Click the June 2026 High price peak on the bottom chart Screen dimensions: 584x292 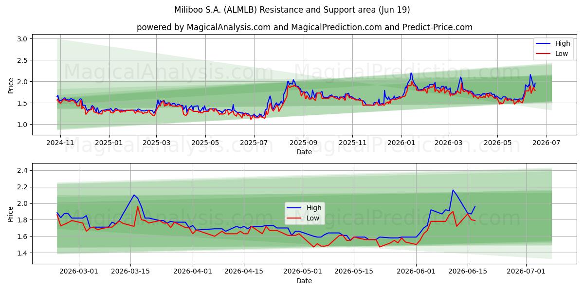tap(453, 190)
